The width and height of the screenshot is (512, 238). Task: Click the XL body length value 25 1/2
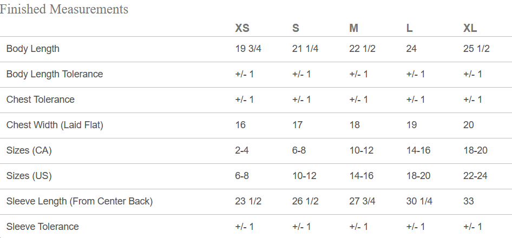click(x=476, y=49)
